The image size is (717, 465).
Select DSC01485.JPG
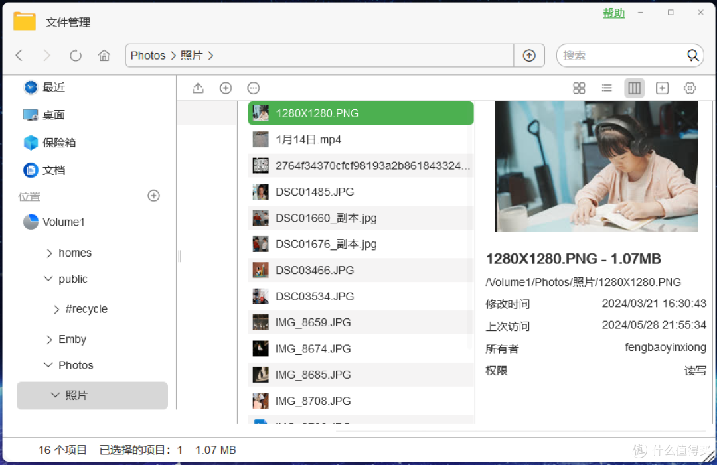click(360, 192)
